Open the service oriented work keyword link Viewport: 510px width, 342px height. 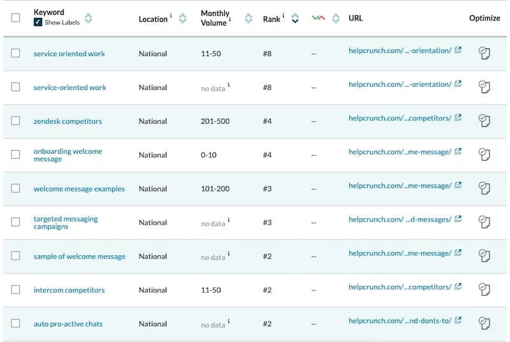point(69,54)
